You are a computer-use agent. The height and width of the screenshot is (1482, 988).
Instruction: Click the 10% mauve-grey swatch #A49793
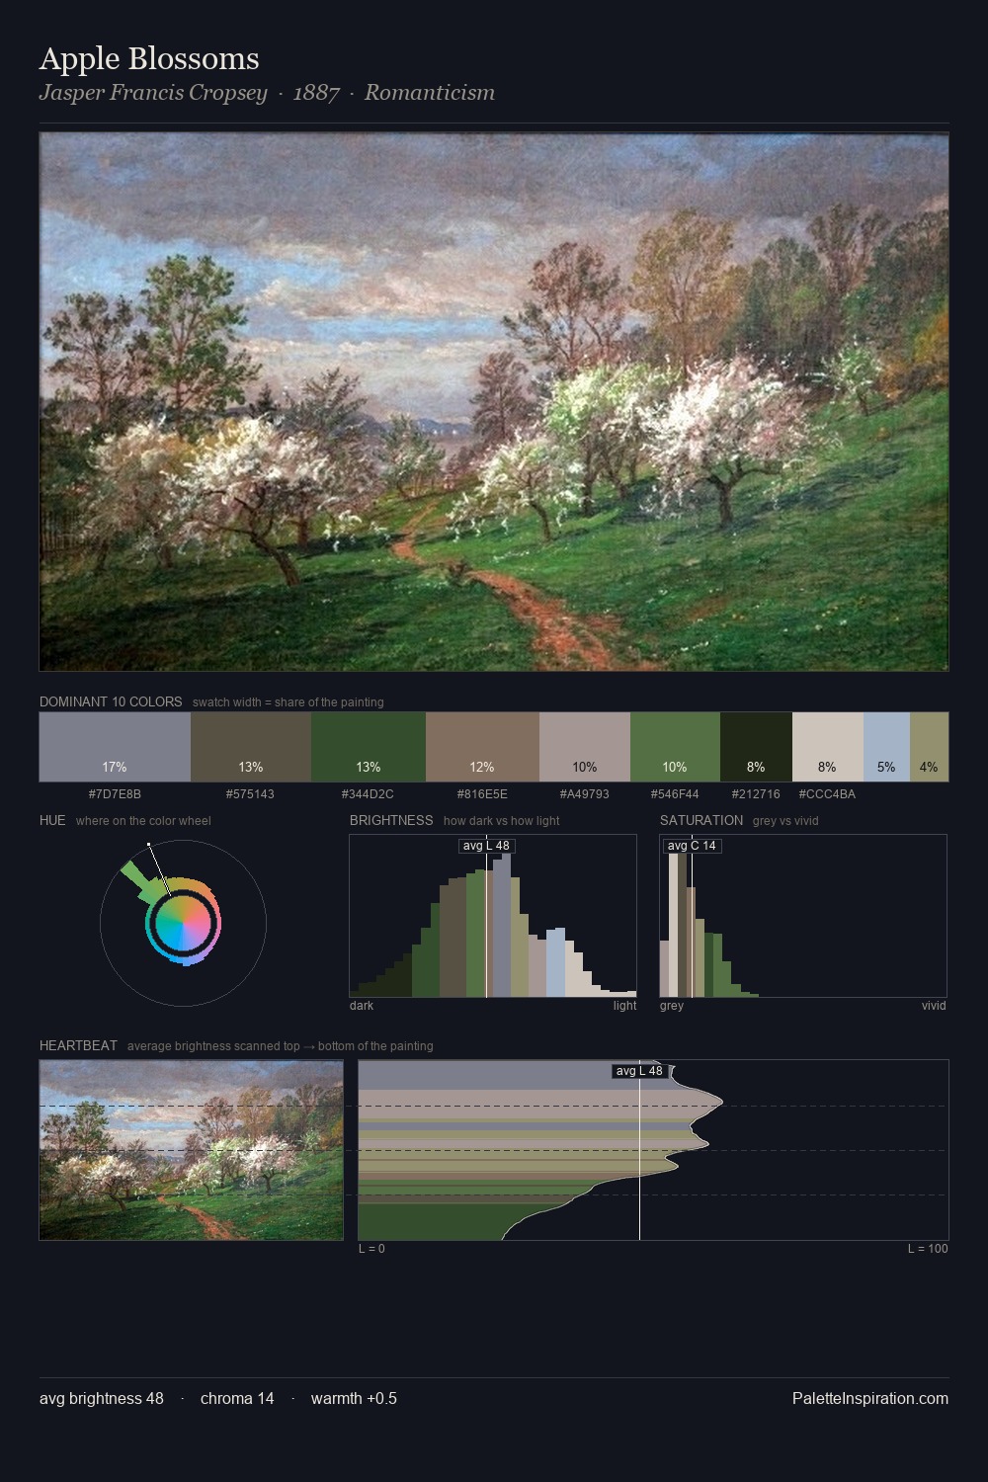click(585, 747)
